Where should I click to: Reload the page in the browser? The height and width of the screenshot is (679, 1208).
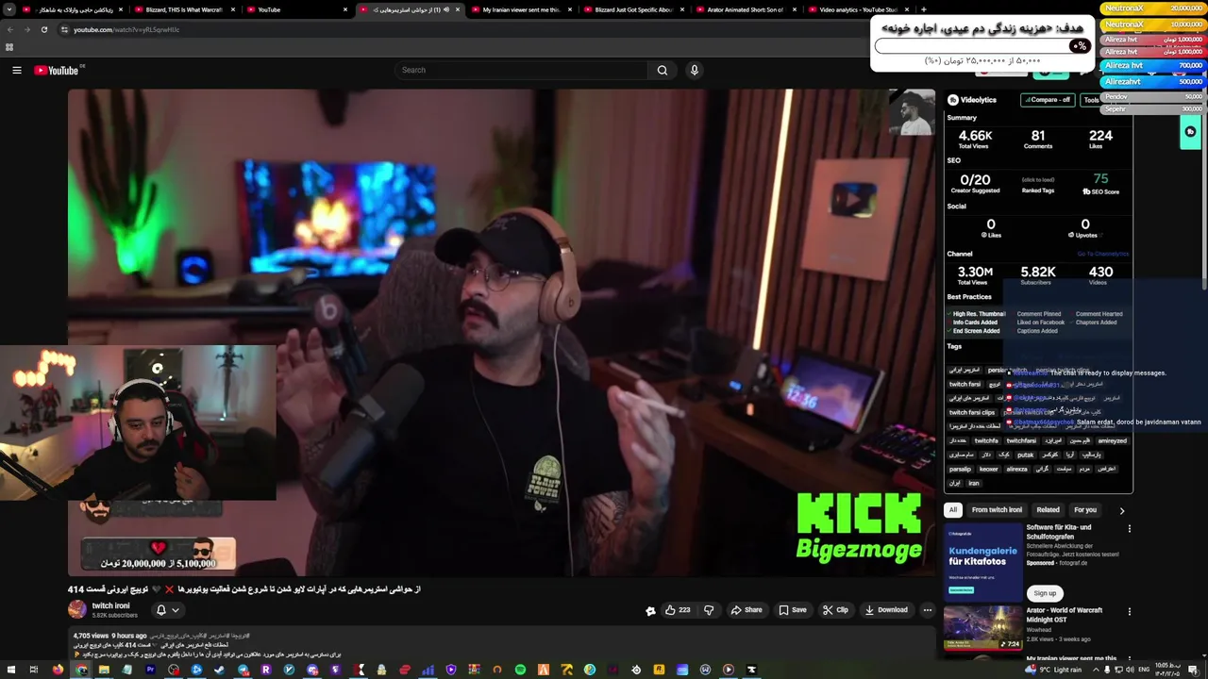tap(43, 29)
